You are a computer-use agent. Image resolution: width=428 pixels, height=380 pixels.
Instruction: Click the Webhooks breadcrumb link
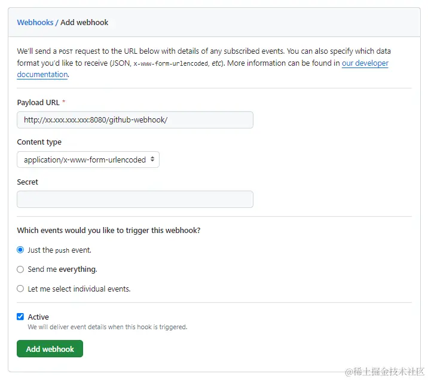pos(35,23)
